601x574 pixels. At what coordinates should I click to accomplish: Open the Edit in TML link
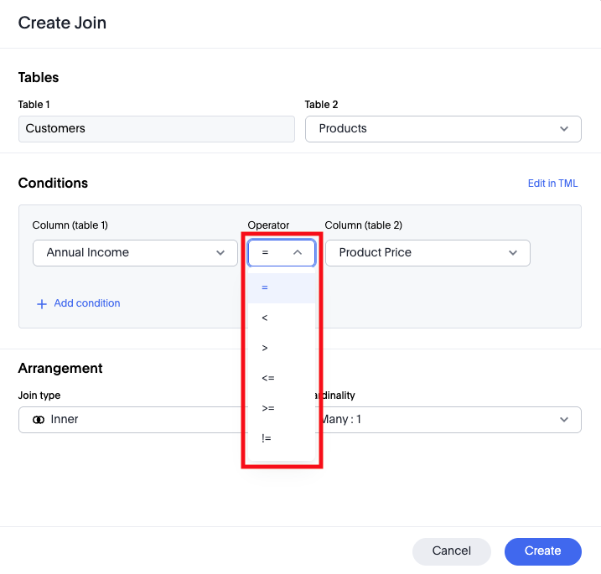click(x=552, y=184)
